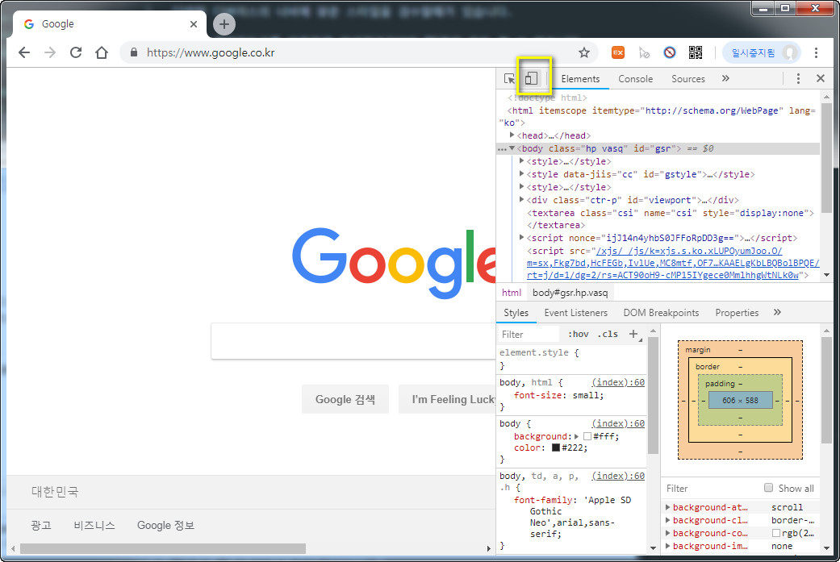Go forward with the browser arrow
The width and height of the screenshot is (840, 562).
click(x=50, y=52)
